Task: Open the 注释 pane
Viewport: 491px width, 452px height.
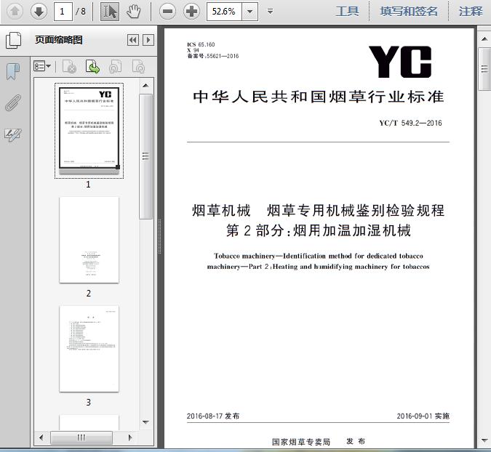Action: pos(471,12)
